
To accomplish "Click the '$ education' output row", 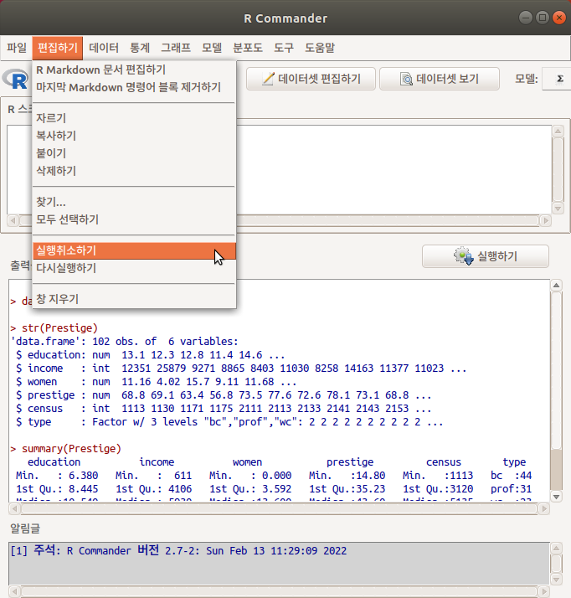I will [150, 354].
